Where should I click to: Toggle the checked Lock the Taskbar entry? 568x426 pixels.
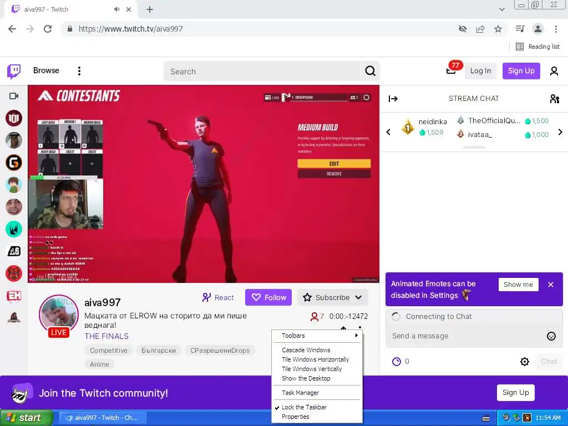pos(305,407)
